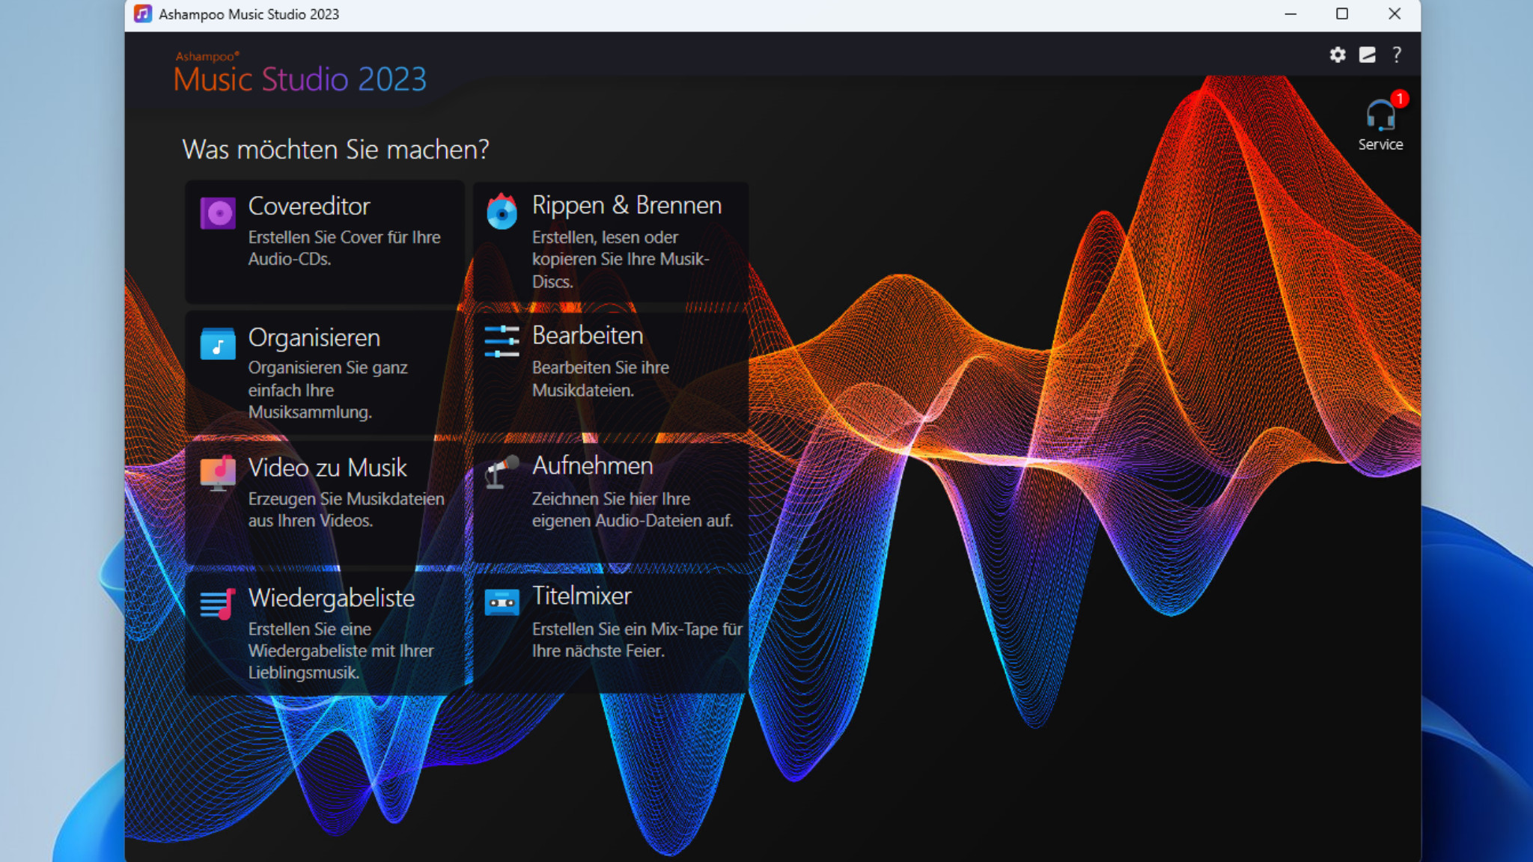
Task: Open the Video zu Musik monitor icon
Action: point(218,474)
